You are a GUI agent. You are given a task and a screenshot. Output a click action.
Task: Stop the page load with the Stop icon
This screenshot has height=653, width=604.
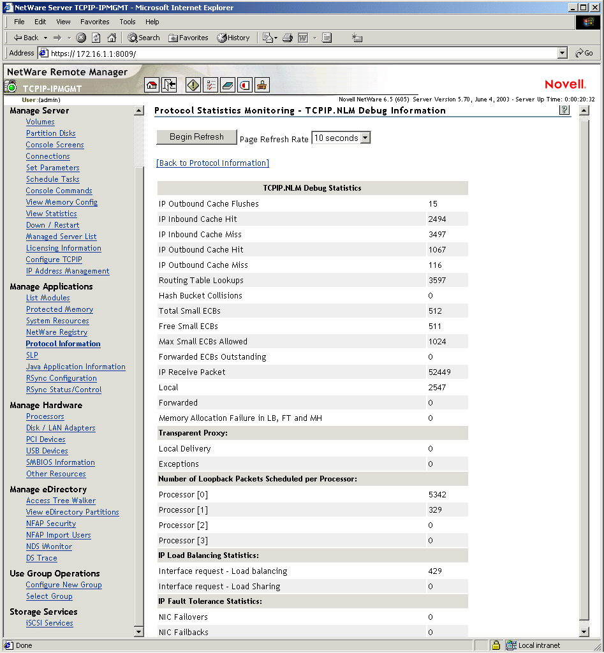(x=81, y=38)
